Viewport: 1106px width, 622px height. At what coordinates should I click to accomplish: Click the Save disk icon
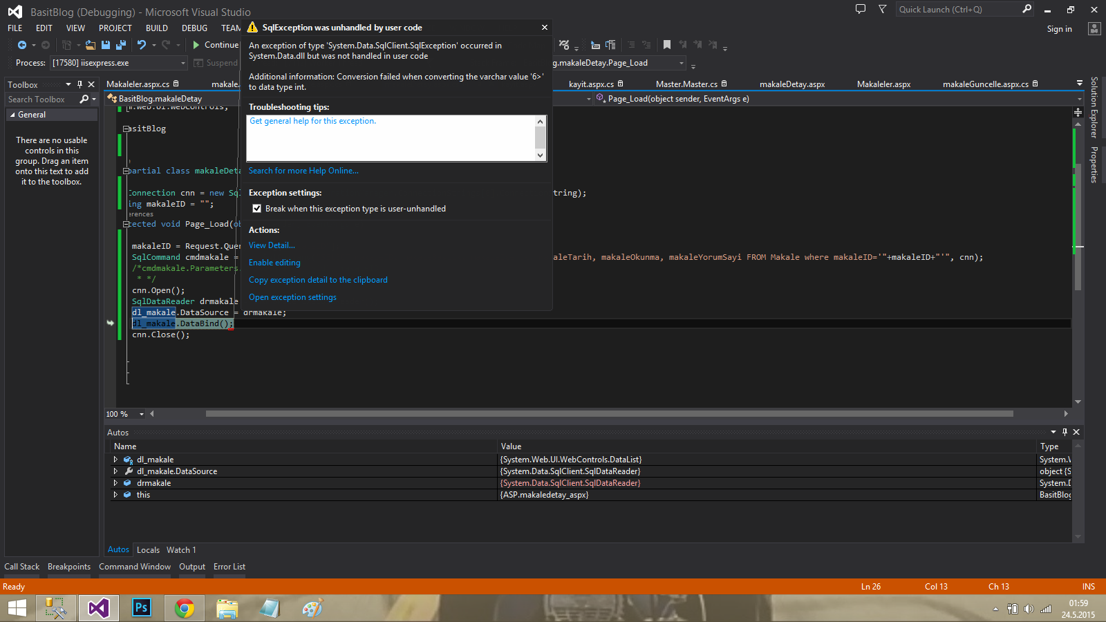pyautogui.click(x=106, y=45)
